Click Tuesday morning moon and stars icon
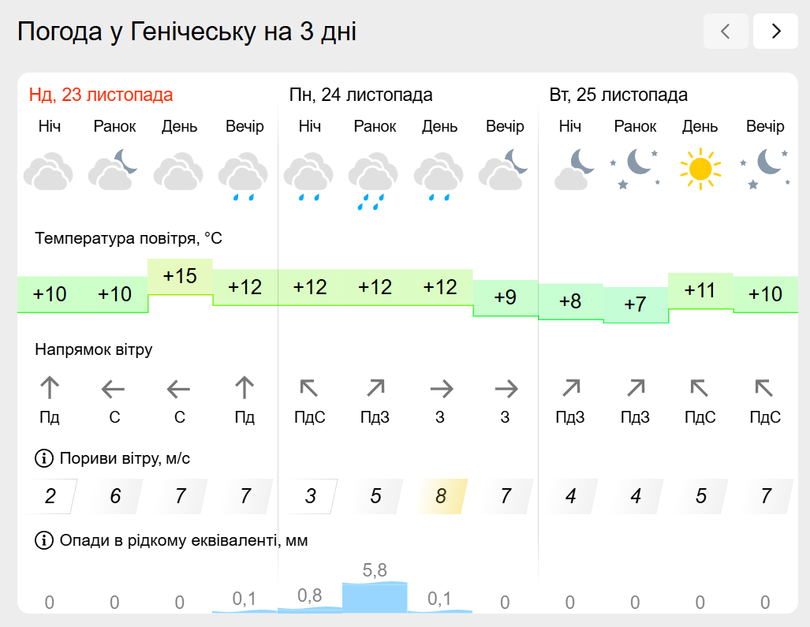The height and width of the screenshot is (627, 810). [635, 169]
